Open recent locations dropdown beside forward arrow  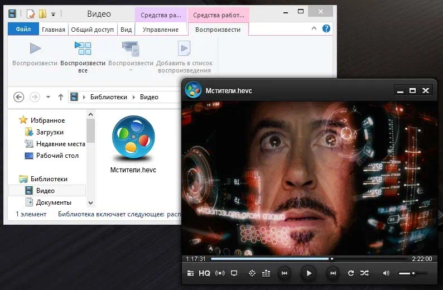tap(49, 97)
